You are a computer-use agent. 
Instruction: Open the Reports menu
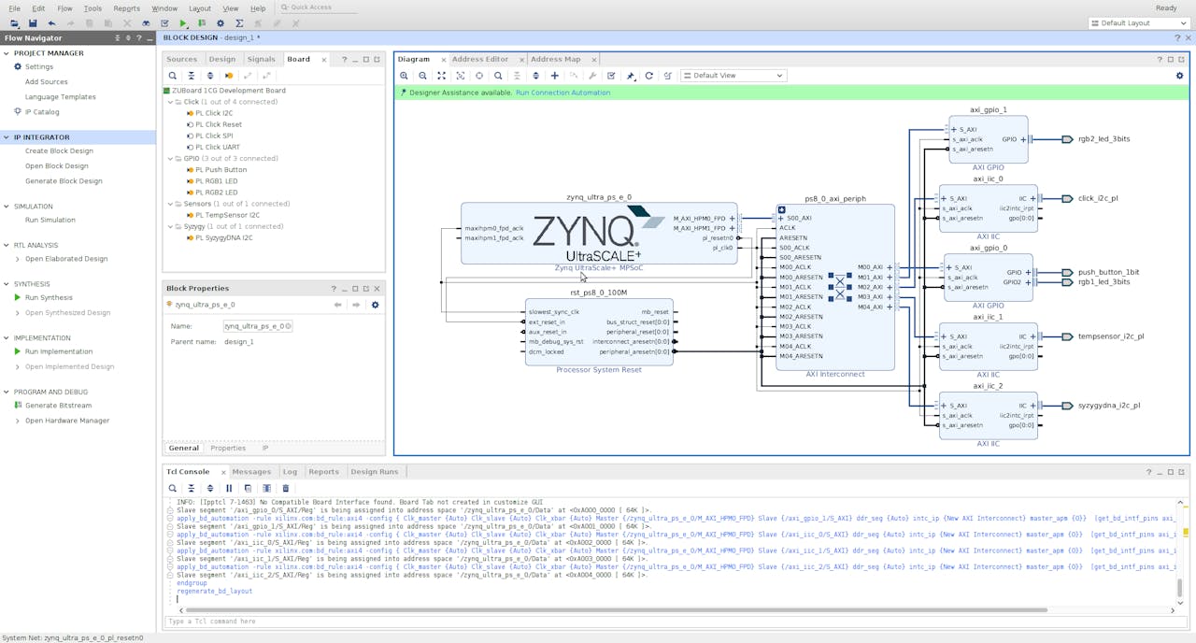coord(126,8)
